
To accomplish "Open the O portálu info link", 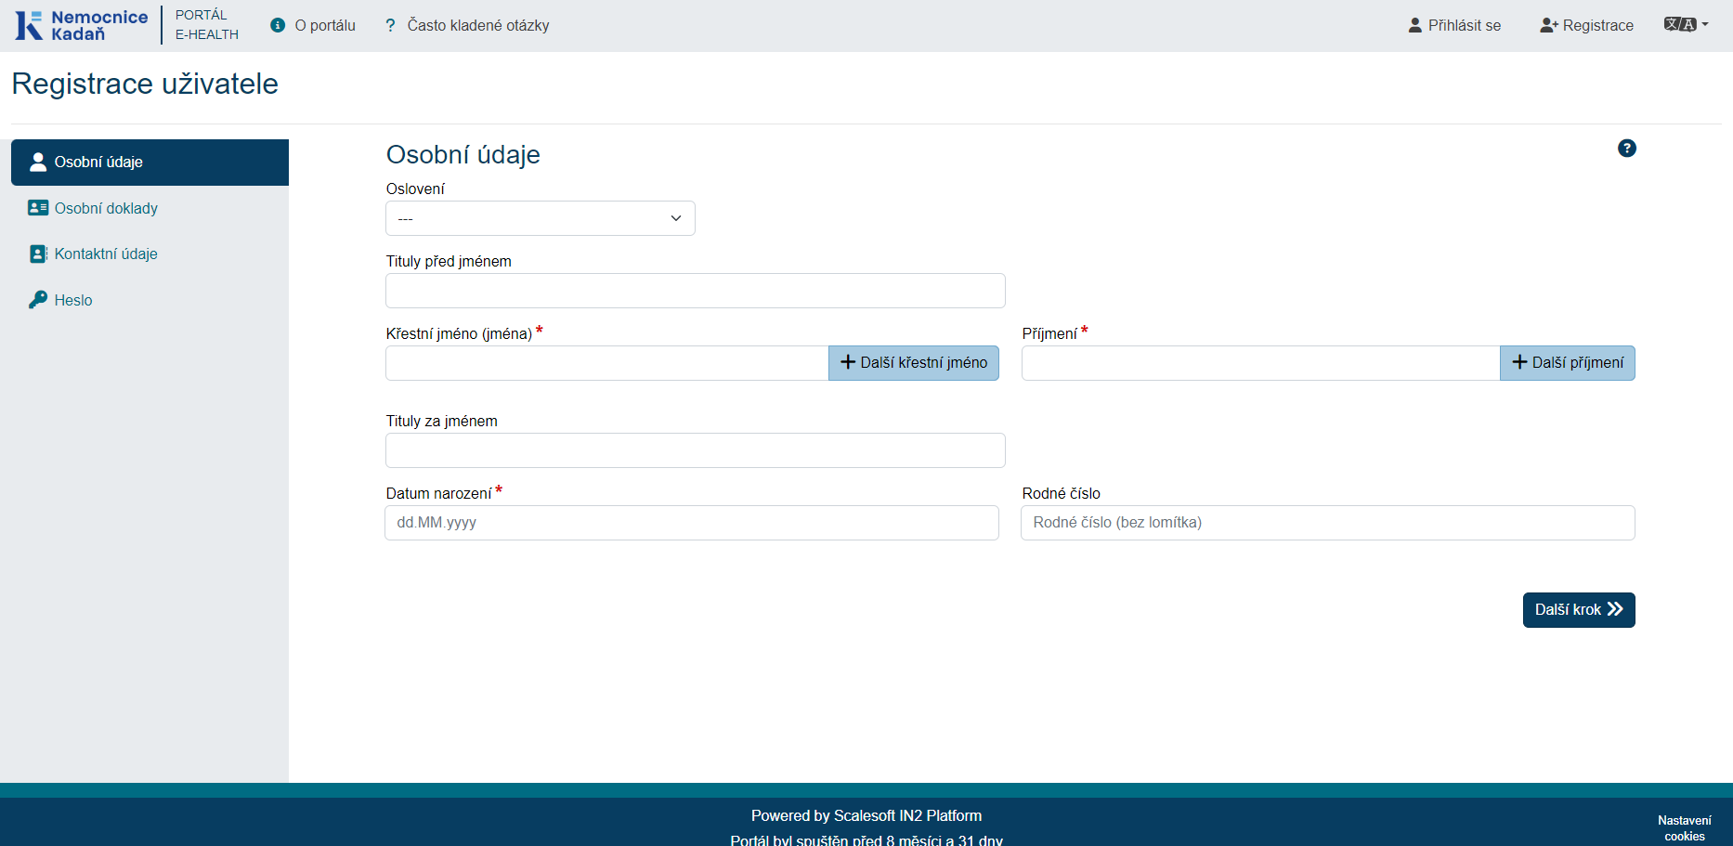I will 313,25.
